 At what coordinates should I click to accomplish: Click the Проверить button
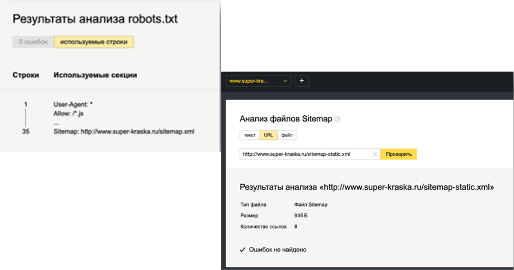pyautogui.click(x=398, y=154)
